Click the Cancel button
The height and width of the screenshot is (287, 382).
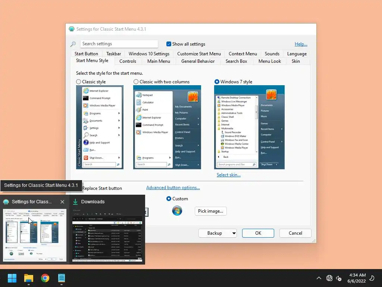click(x=295, y=233)
